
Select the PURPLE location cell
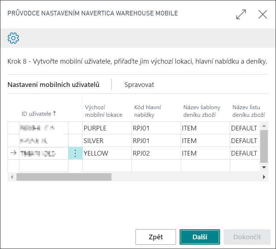click(107, 128)
